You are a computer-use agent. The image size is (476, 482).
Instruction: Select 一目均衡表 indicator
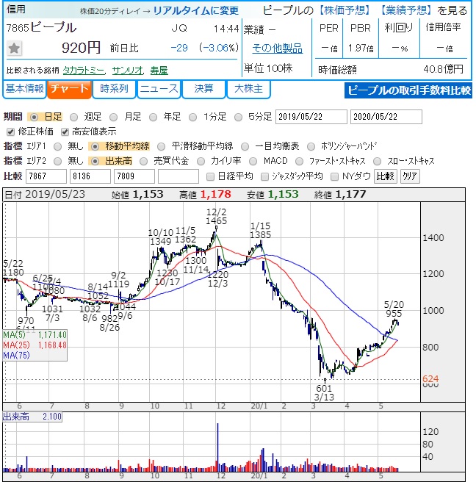(245, 147)
